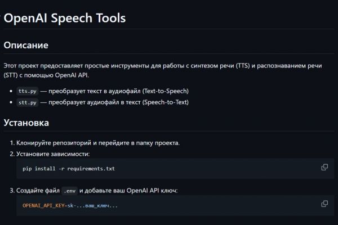338x225 pixels.
Task: Click the sk-...ваш_ключ... value text
Action: click(92, 206)
